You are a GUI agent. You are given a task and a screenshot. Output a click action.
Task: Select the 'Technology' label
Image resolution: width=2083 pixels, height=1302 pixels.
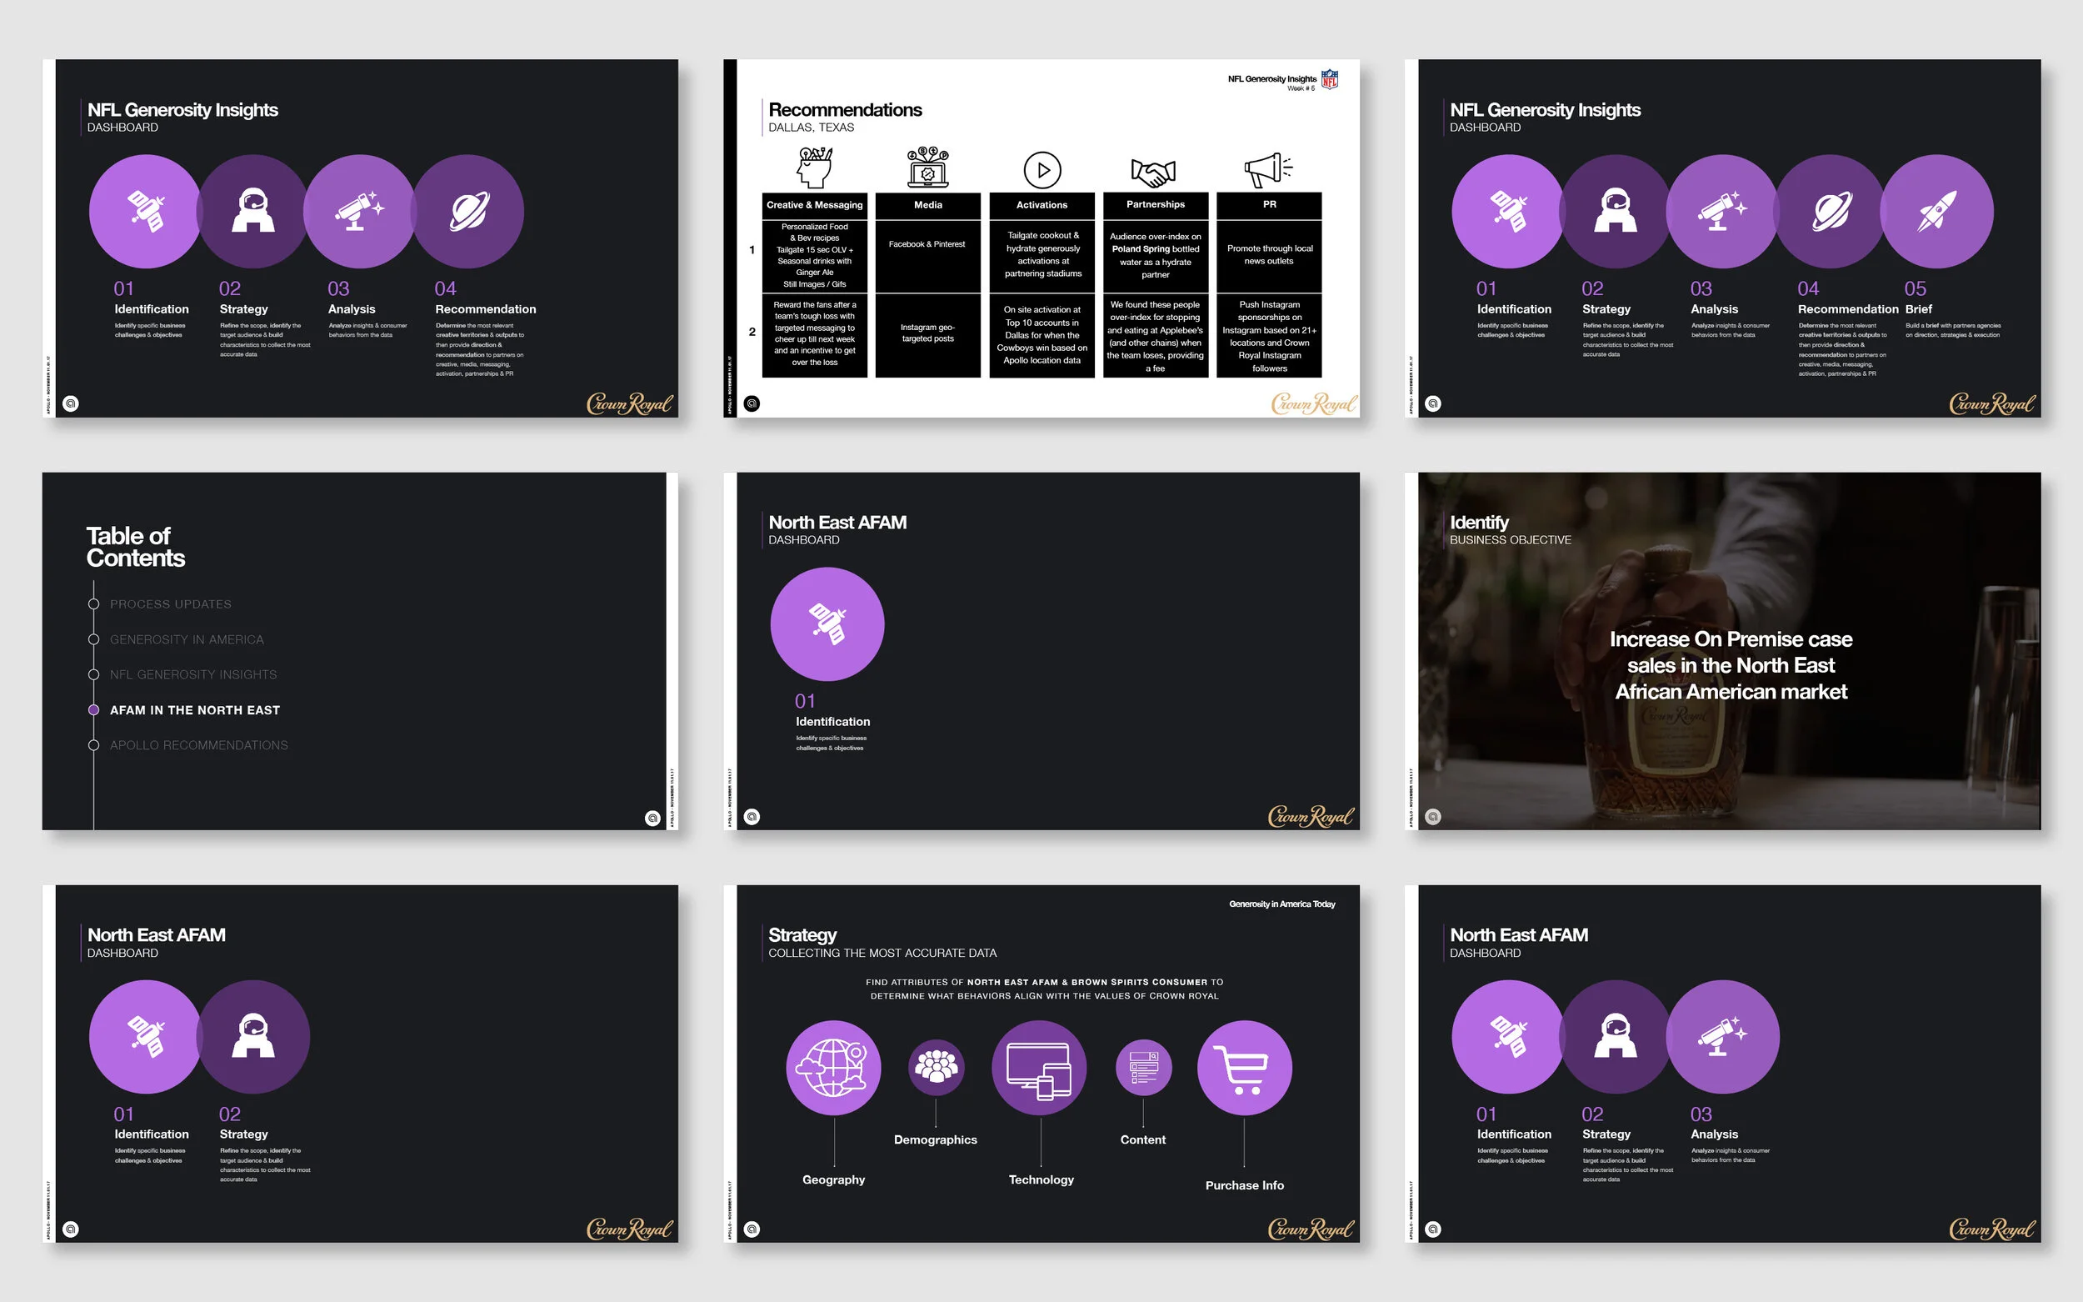coord(1041,1179)
